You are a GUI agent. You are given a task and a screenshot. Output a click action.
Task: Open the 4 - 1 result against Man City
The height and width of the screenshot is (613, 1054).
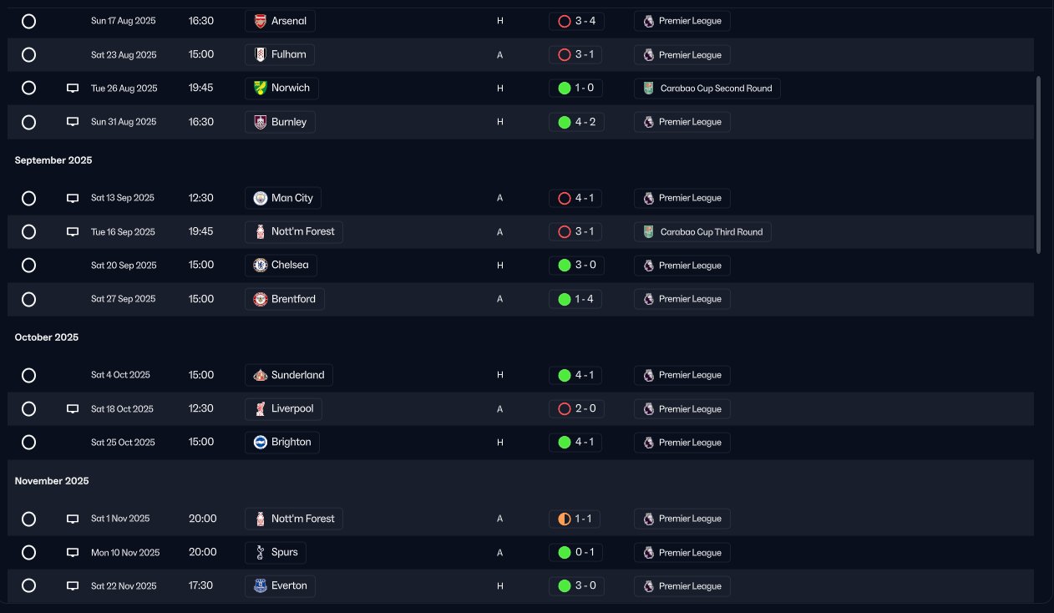coord(575,198)
